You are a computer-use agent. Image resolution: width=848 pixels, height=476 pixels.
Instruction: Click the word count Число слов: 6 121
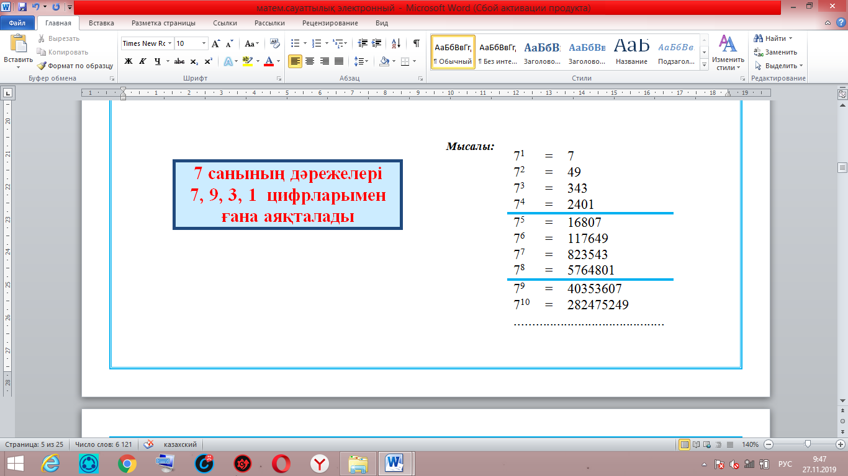[x=105, y=444]
